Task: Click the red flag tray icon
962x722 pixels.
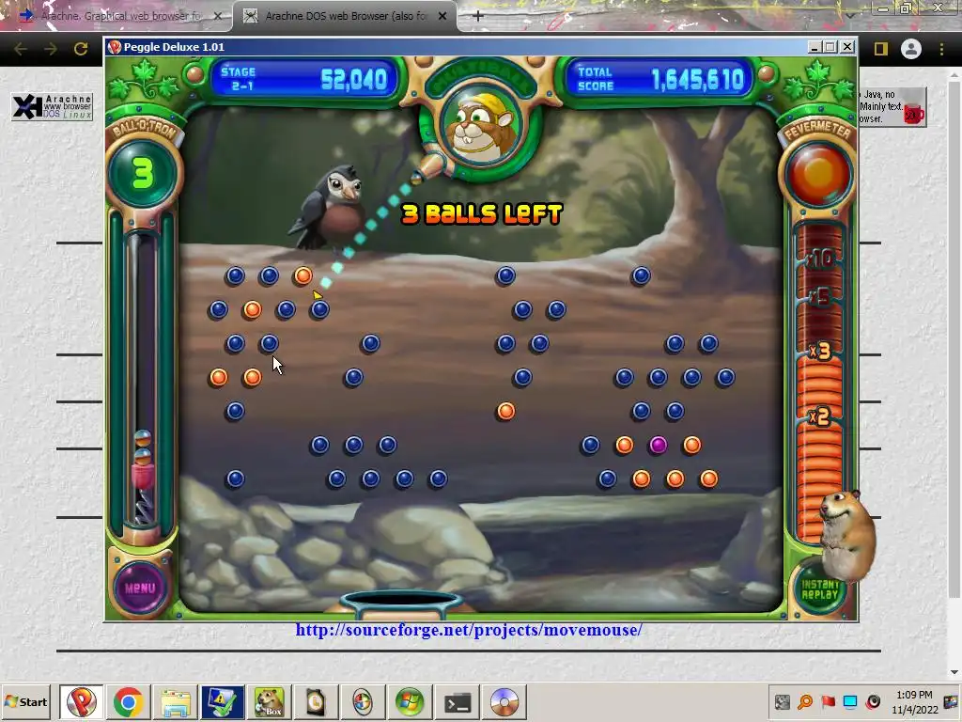Action: [x=828, y=701]
